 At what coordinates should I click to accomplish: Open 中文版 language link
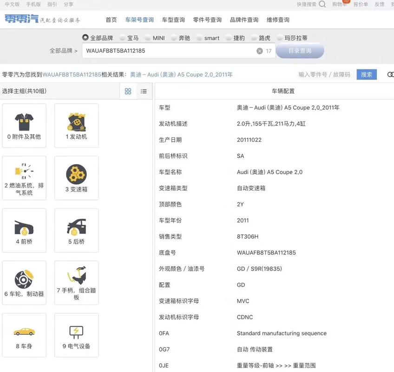click(12, 4)
